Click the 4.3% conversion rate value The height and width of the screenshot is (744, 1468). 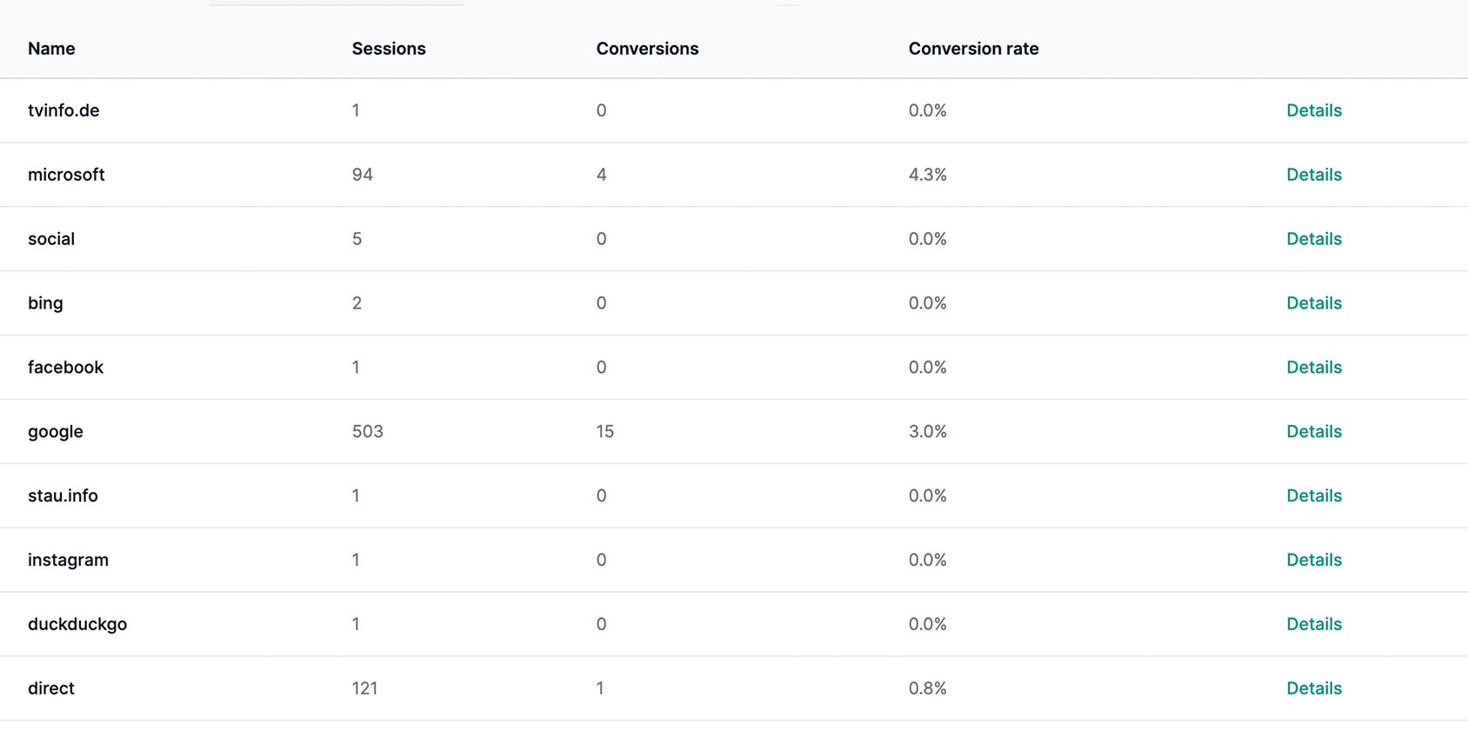pyautogui.click(x=927, y=175)
